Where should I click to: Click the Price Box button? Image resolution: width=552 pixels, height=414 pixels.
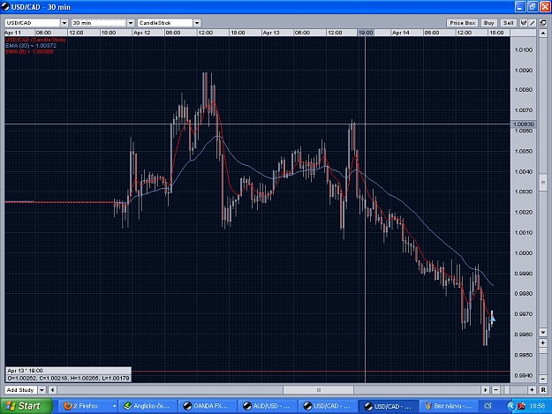(462, 23)
